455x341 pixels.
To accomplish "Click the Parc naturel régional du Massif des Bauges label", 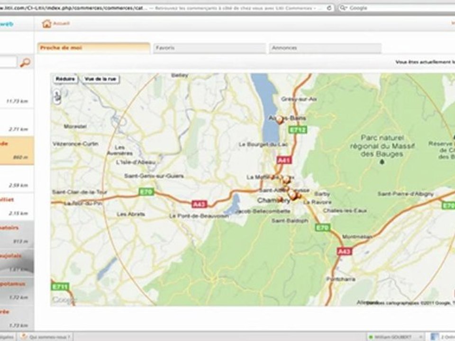I will (382, 146).
